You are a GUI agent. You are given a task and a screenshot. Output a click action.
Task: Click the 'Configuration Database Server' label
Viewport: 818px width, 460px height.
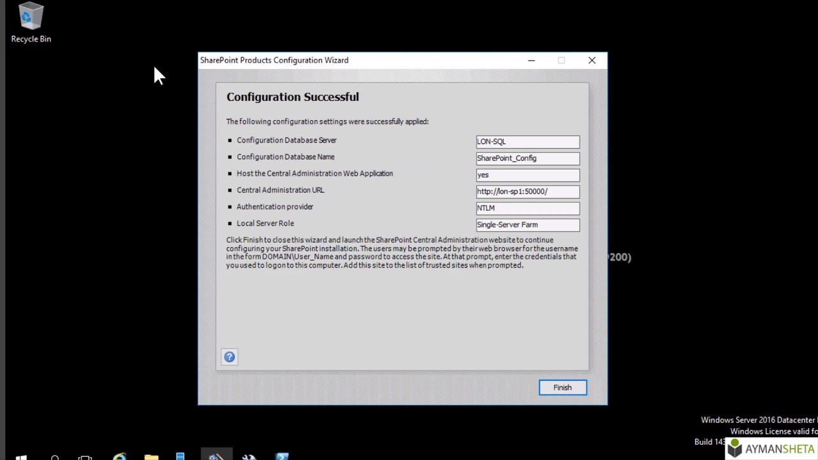coord(286,140)
